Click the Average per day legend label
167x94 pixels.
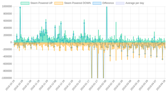point(135,3)
